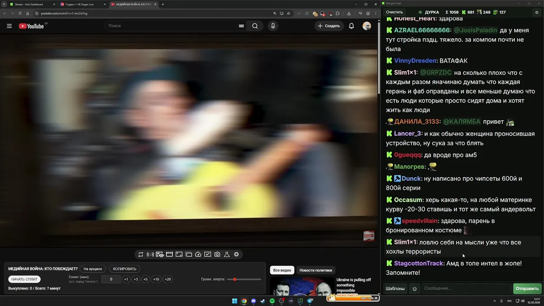
Task: Click the YouTube search magnifier button
Action: coord(255,26)
